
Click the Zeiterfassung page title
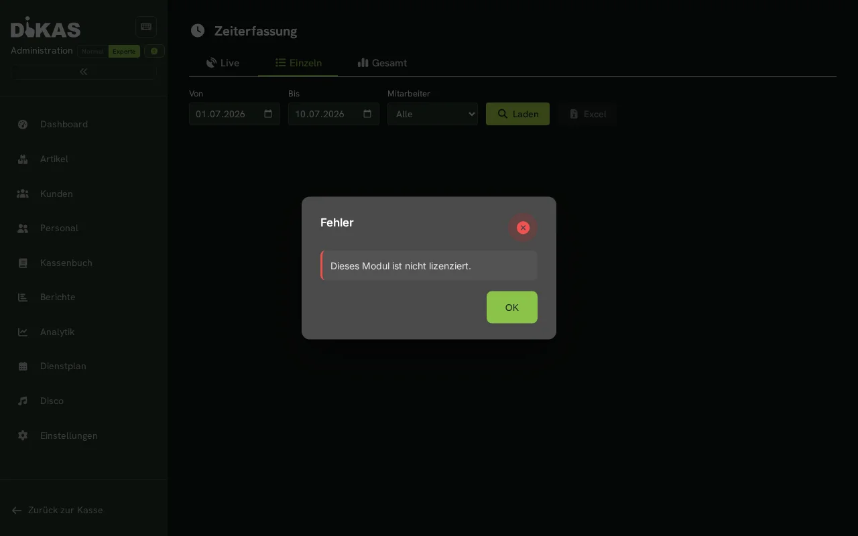tap(255, 31)
